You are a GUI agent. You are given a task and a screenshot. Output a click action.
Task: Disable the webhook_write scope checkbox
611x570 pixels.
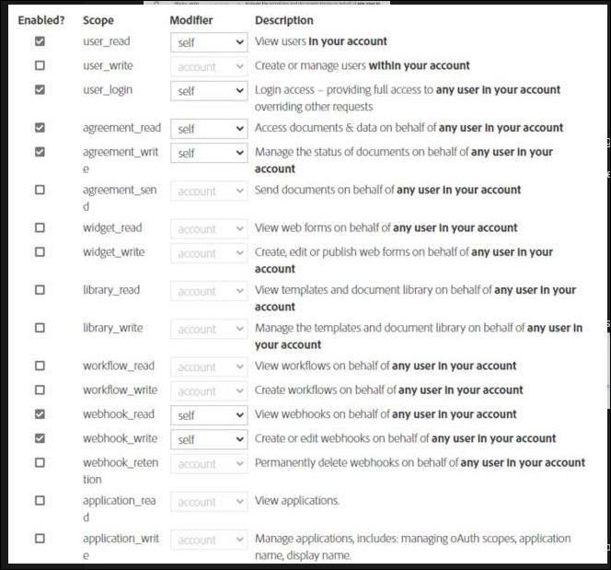40,438
